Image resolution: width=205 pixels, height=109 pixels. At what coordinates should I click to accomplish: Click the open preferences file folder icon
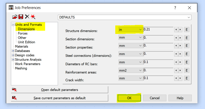[x=15, y=17]
